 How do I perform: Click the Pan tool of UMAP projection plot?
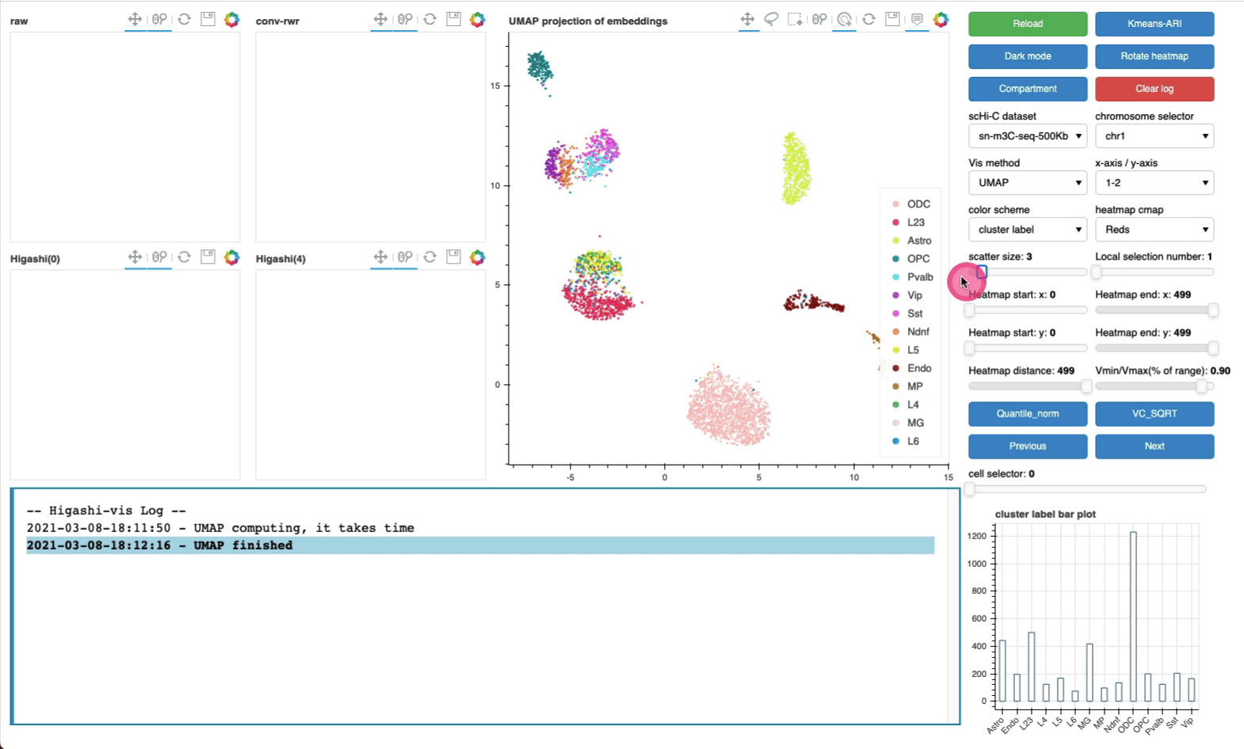tap(747, 19)
